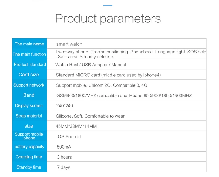Click the Product parameters heading
The image size is (219, 177).
click(108, 19)
